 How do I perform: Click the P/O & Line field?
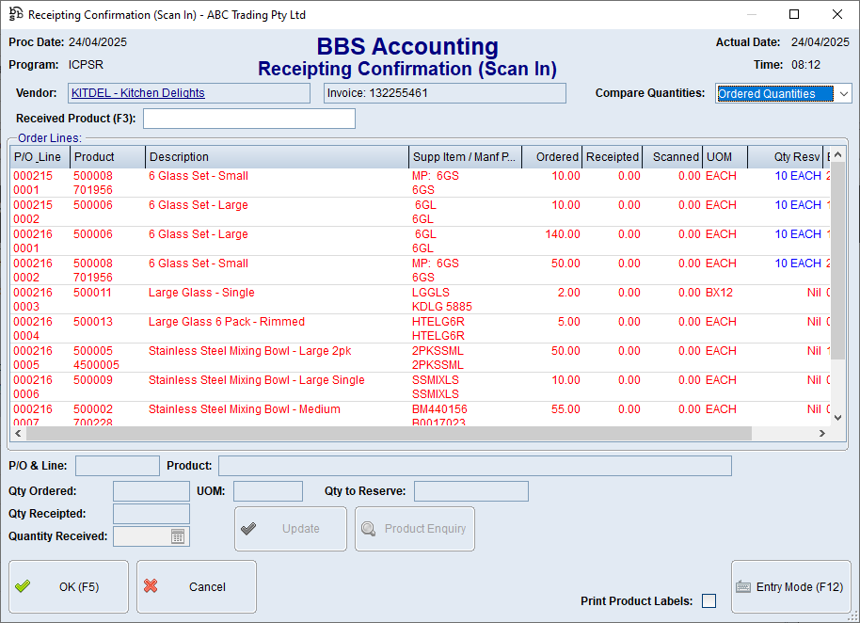point(118,466)
